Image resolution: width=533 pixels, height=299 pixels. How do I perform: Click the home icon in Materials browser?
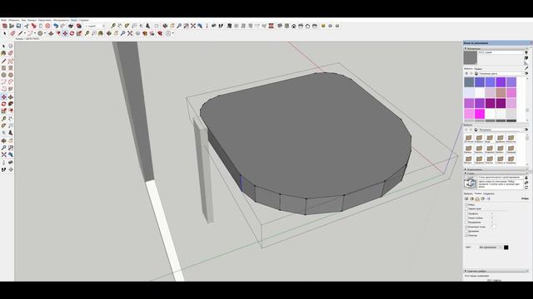[476, 73]
